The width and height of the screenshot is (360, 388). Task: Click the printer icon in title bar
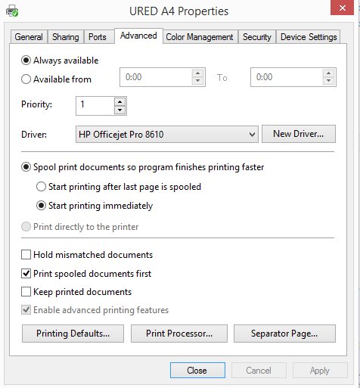(12, 11)
